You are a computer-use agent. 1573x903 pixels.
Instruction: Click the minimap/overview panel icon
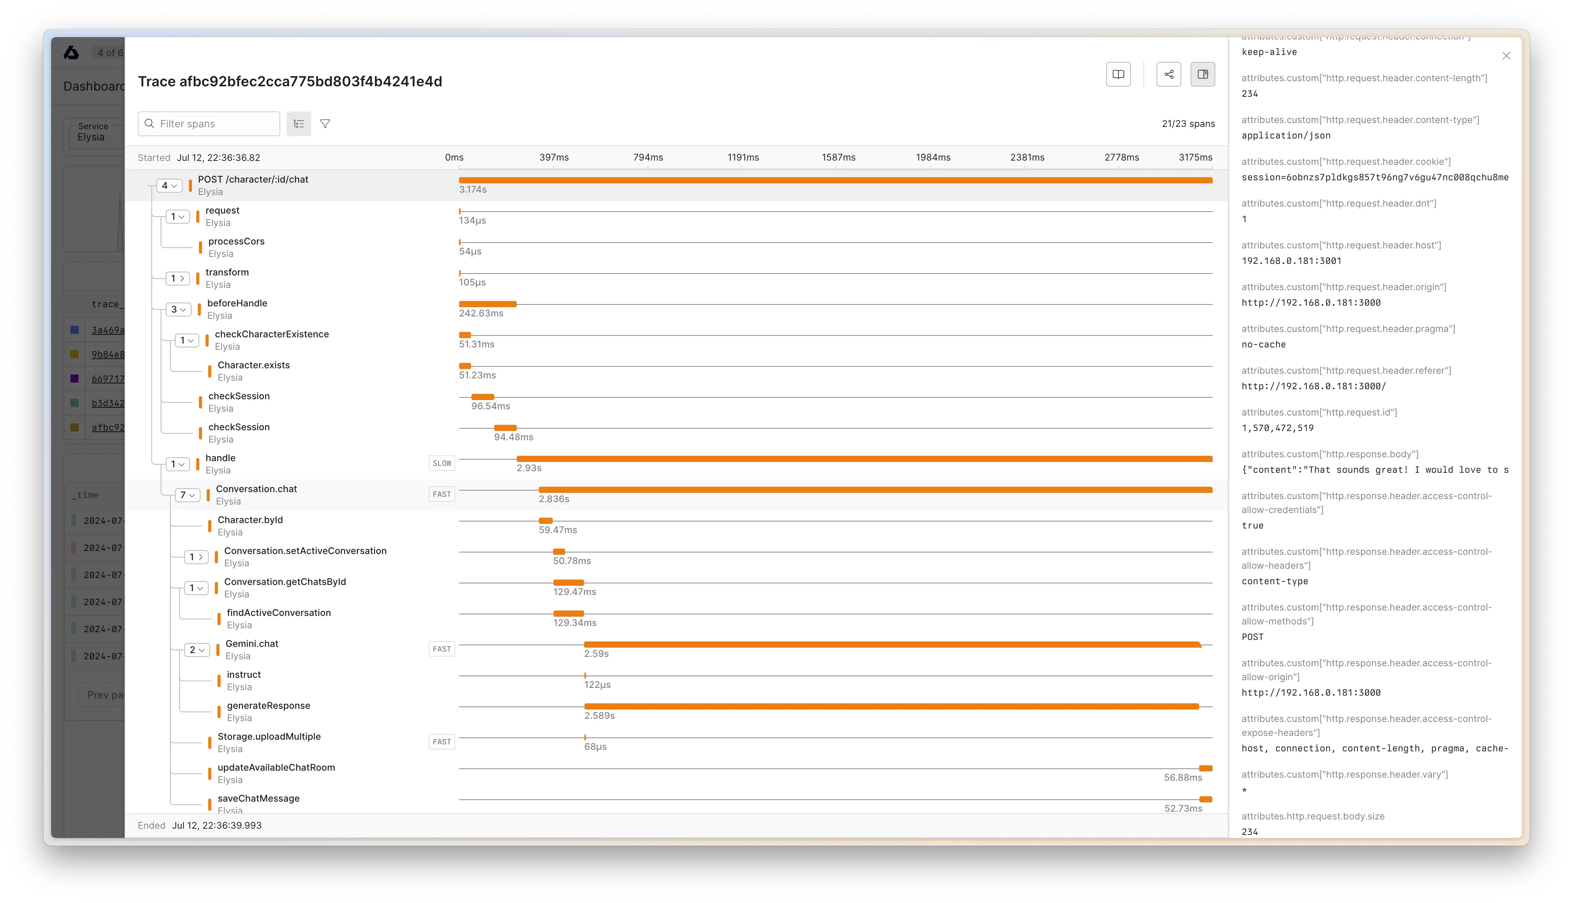1203,74
